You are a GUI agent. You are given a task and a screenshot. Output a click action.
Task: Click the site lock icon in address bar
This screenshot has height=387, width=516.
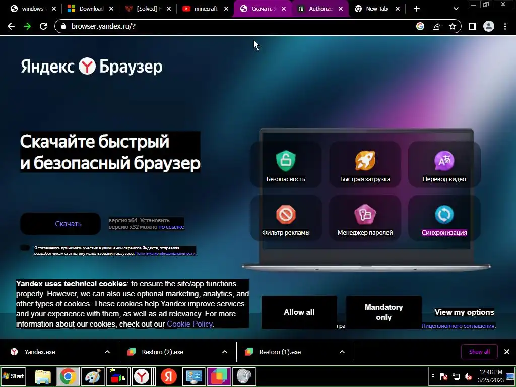pyautogui.click(x=64, y=26)
